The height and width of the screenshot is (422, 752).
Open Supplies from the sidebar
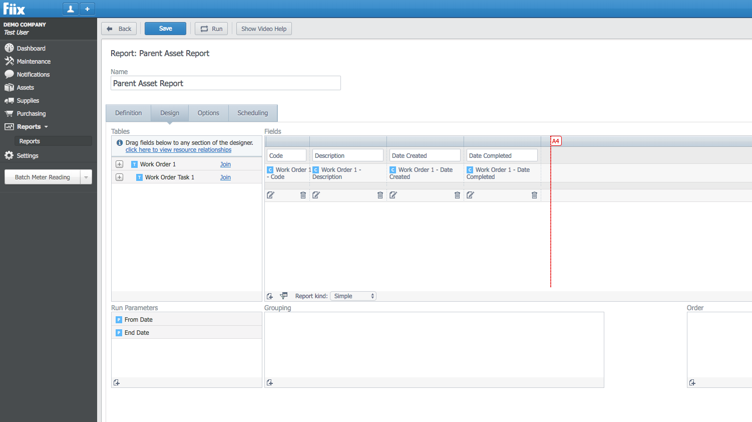click(28, 100)
